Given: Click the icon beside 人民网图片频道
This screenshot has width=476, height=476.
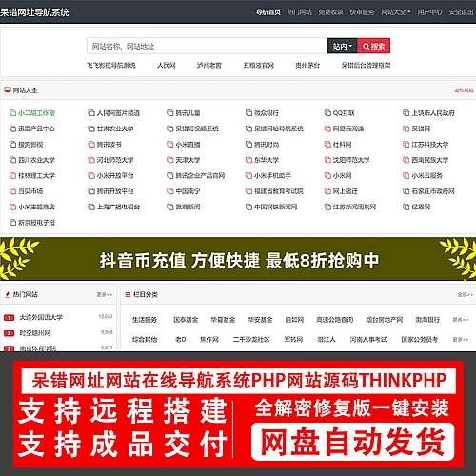Looking at the screenshot, I should [x=91, y=113].
